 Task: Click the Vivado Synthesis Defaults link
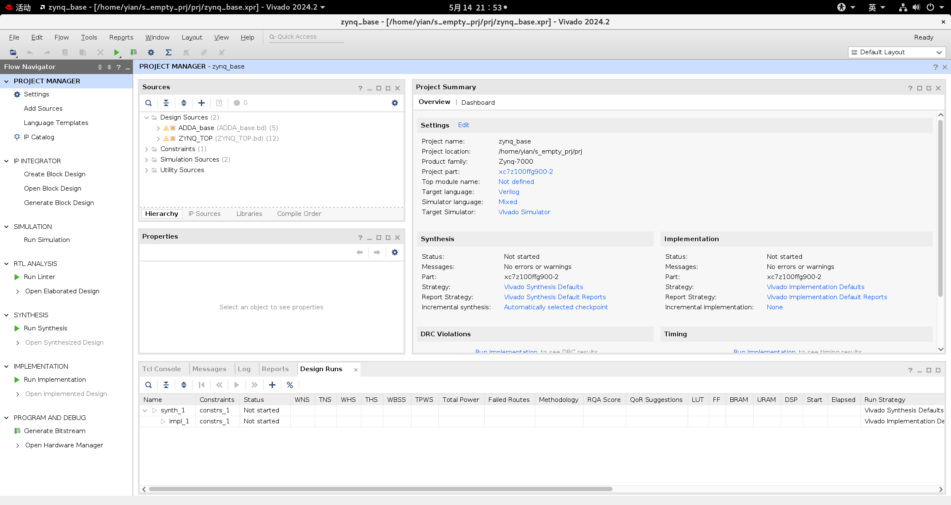(x=543, y=287)
